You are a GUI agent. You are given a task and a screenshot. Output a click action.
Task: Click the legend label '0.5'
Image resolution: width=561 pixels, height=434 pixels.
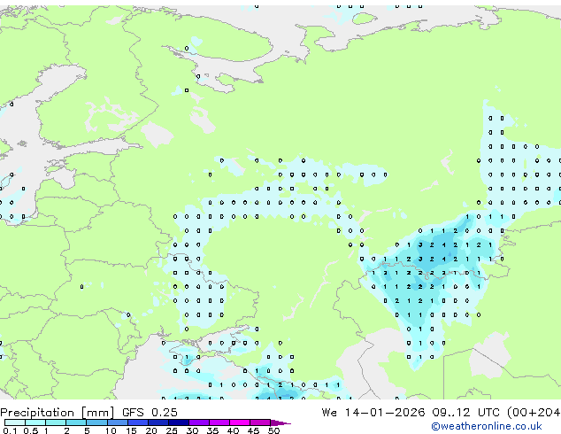coord(30,430)
